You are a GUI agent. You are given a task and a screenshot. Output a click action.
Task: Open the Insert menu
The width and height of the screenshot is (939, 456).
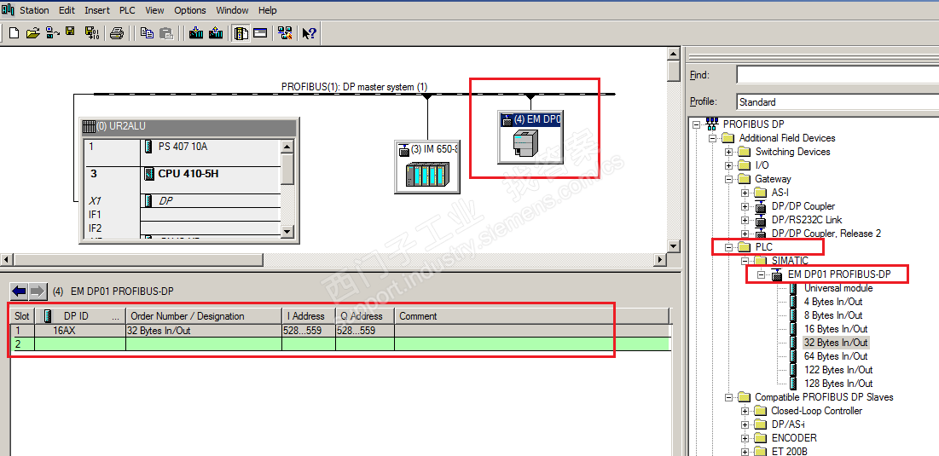[97, 10]
